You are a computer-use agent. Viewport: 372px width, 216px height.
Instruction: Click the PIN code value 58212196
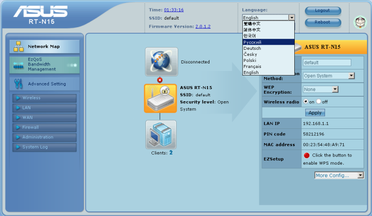[313, 134]
